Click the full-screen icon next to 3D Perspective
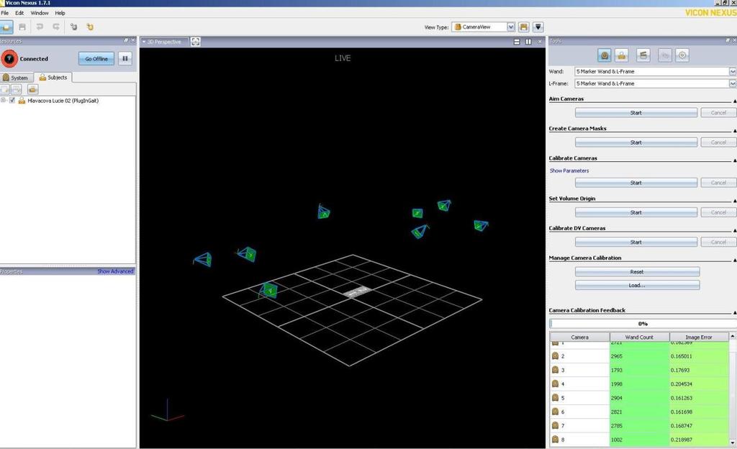The image size is (737, 449). click(196, 42)
